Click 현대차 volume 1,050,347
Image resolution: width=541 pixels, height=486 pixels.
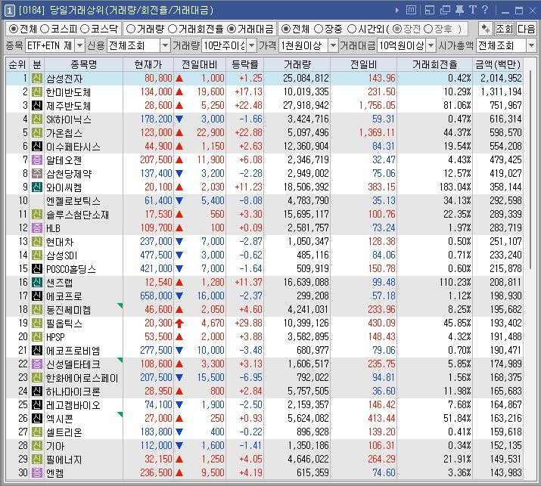coord(309,241)
